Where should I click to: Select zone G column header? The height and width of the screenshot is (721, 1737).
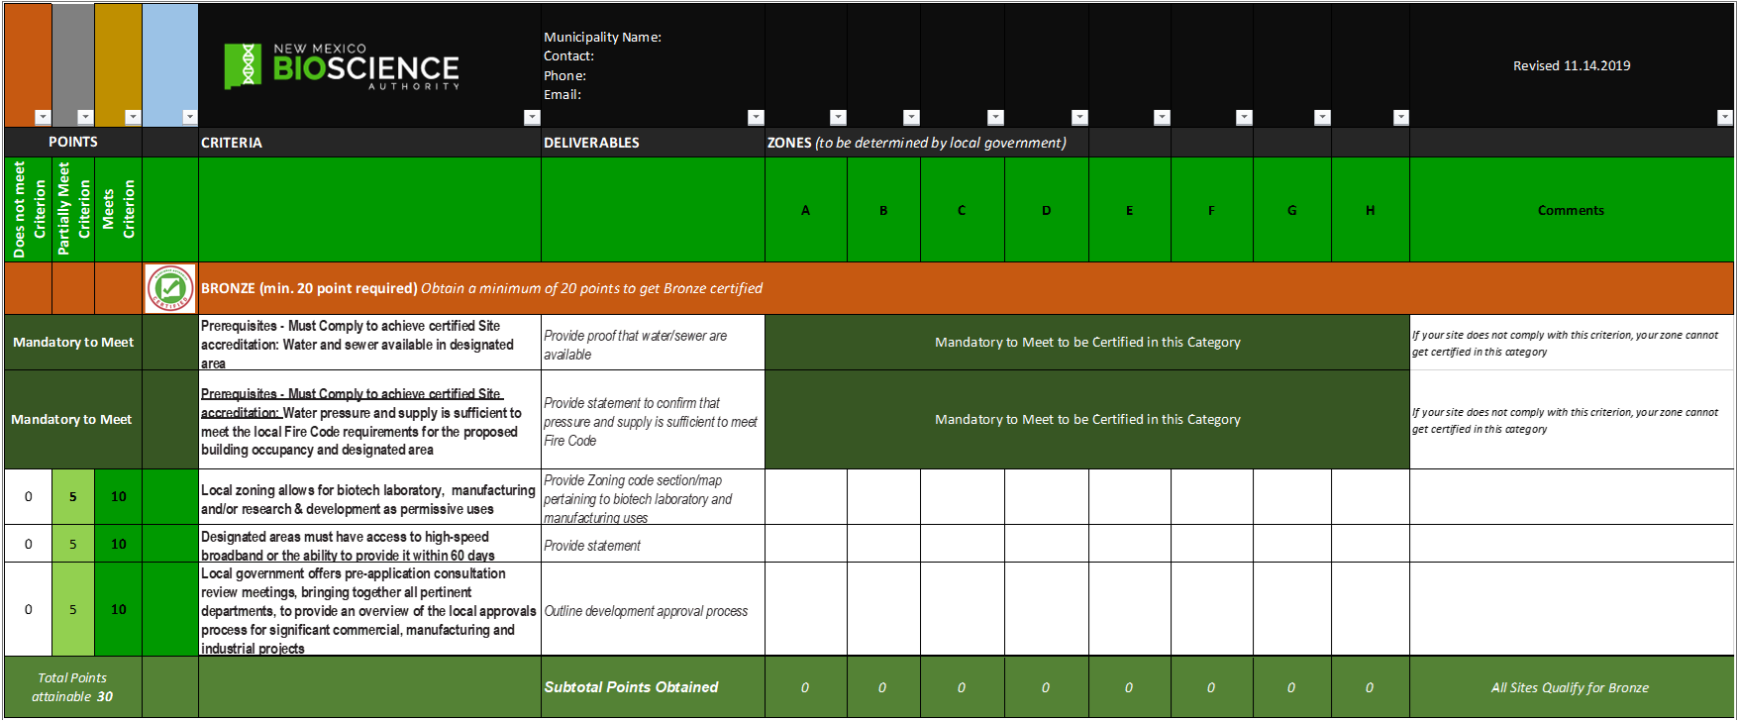tap(1292, 209)
